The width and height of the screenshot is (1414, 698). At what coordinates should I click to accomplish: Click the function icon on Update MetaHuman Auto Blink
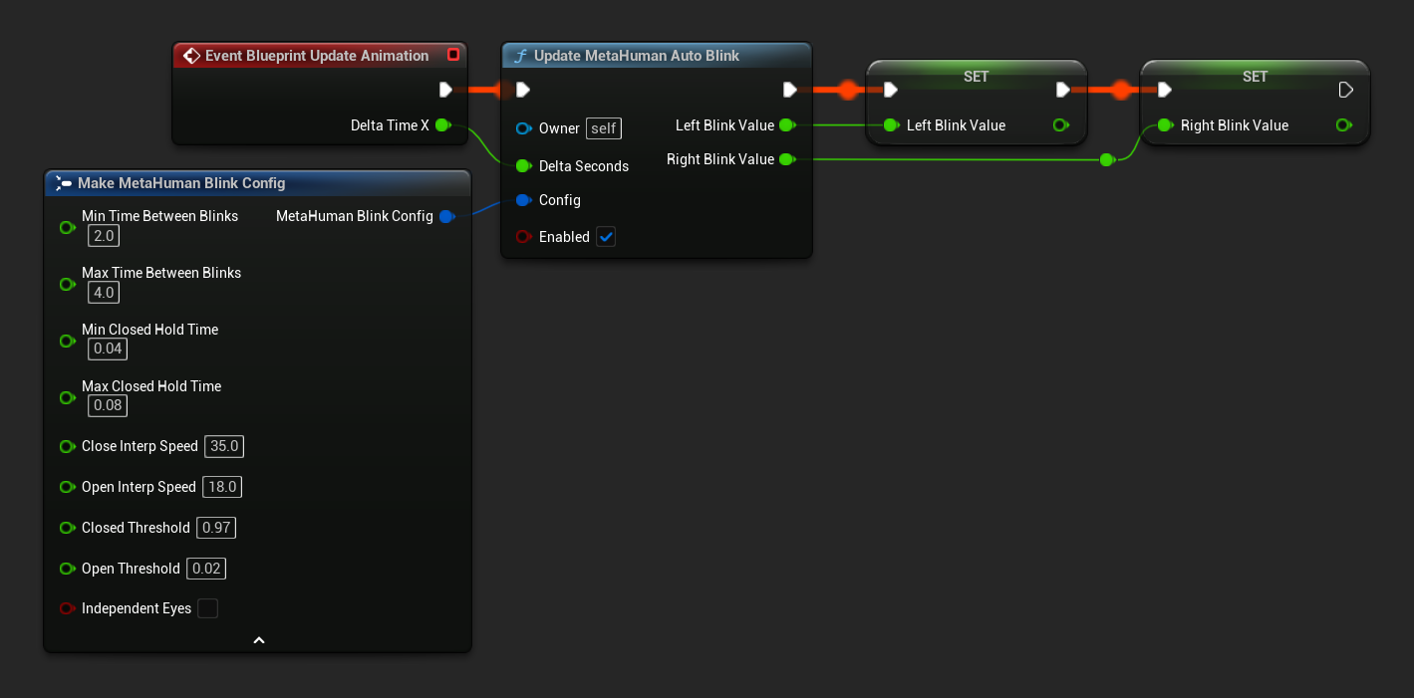519,56
